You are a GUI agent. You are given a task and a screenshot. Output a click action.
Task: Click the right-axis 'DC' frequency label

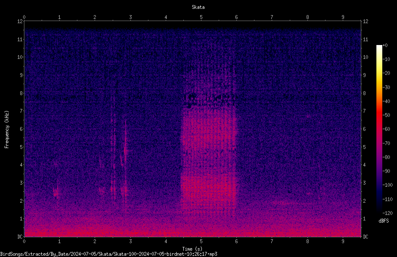point(365,236)
